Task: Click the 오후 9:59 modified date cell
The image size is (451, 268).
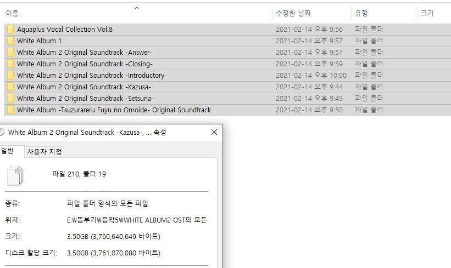Action: point(309,64)
